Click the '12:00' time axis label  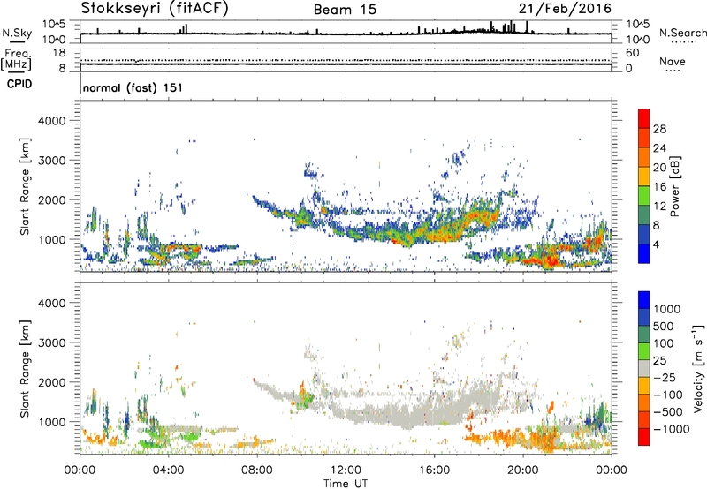346,470
